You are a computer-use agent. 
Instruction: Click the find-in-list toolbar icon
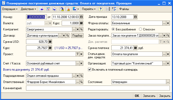[x=41, y=9]
